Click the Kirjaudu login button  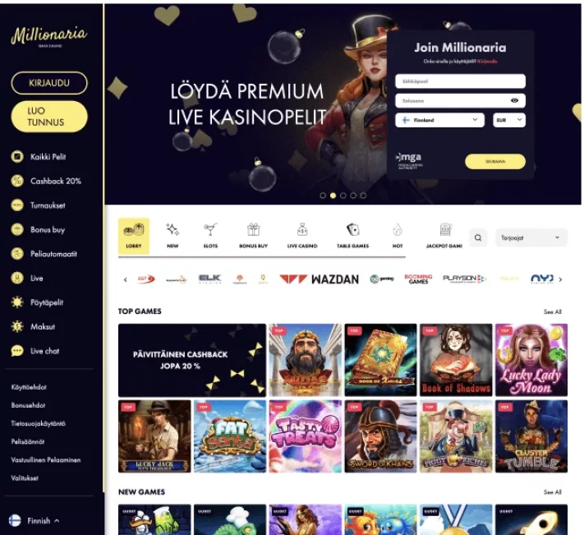pos(49,83)
